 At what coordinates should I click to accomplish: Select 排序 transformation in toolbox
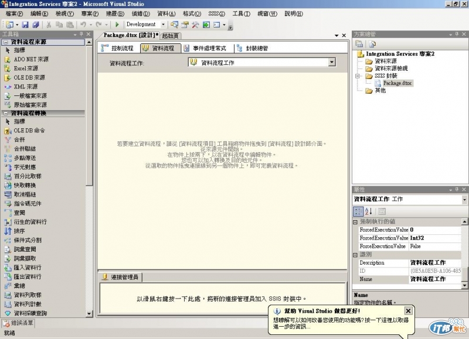click(x=15, y=231)
